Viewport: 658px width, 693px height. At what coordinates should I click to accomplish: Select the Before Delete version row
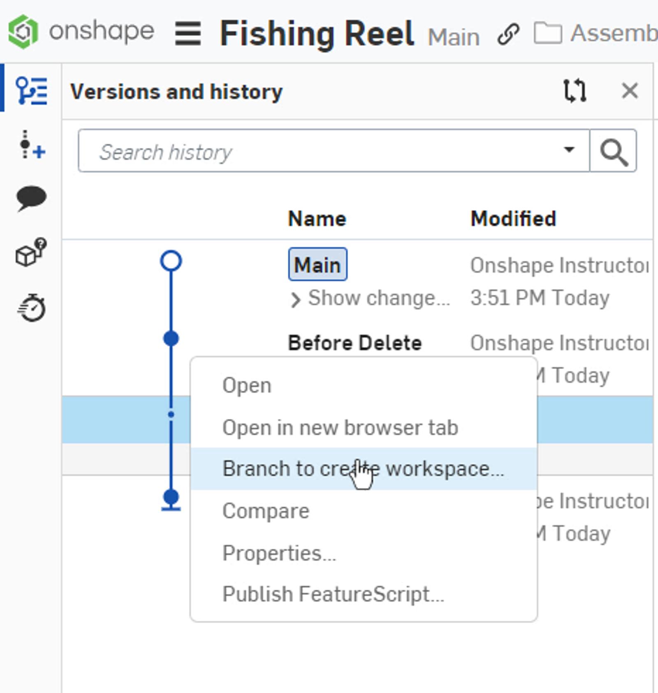click(x=354, y=343)
